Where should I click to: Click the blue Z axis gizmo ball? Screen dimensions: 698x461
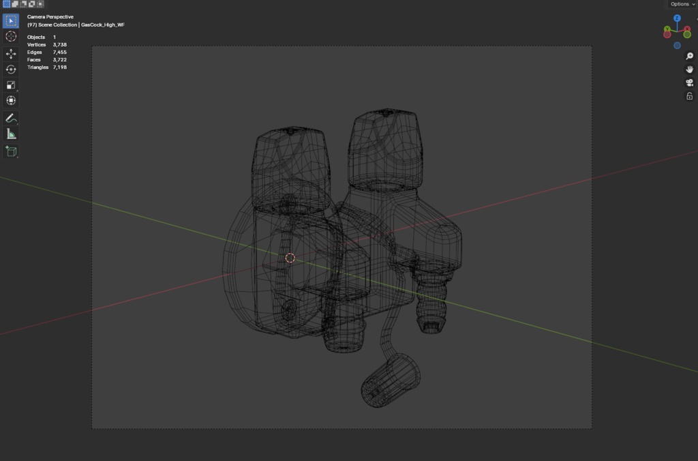677,18
